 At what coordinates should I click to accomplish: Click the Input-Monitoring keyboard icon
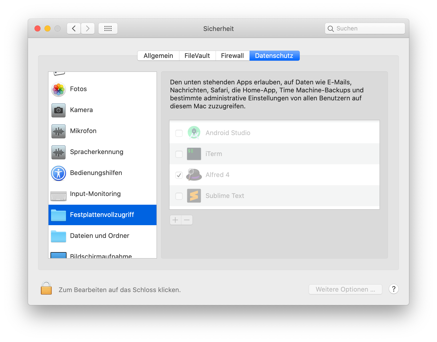(58, 194)
